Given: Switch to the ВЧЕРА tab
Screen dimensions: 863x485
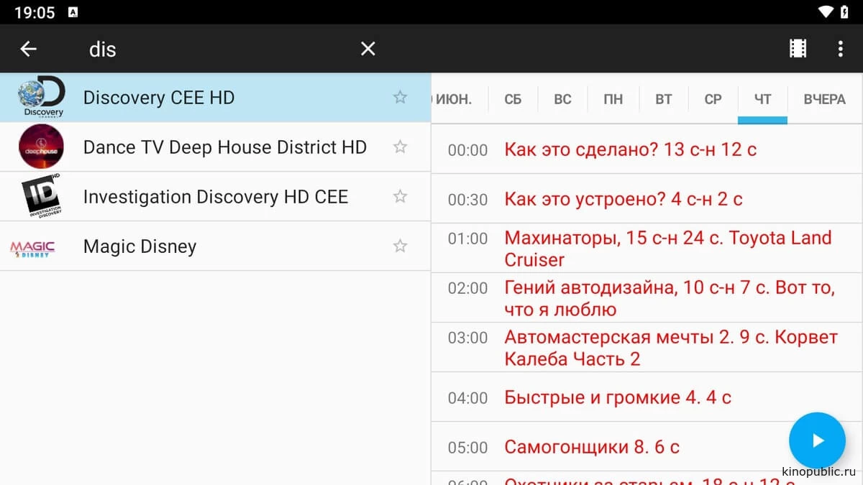Looking at the screenshot, I should (x=825, y=99).
